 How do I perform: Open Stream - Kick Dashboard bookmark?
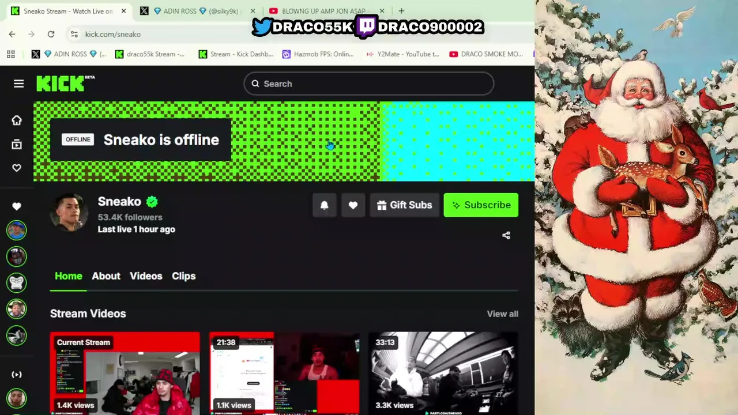click(236, 54)
